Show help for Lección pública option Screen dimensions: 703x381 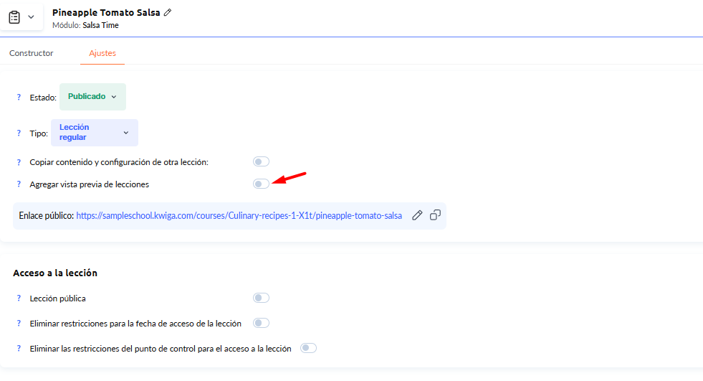pyautogui.click(x=19, y=298)
